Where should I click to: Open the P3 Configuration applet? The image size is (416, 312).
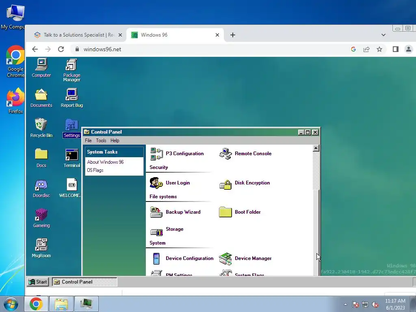[x=177, y=154]
